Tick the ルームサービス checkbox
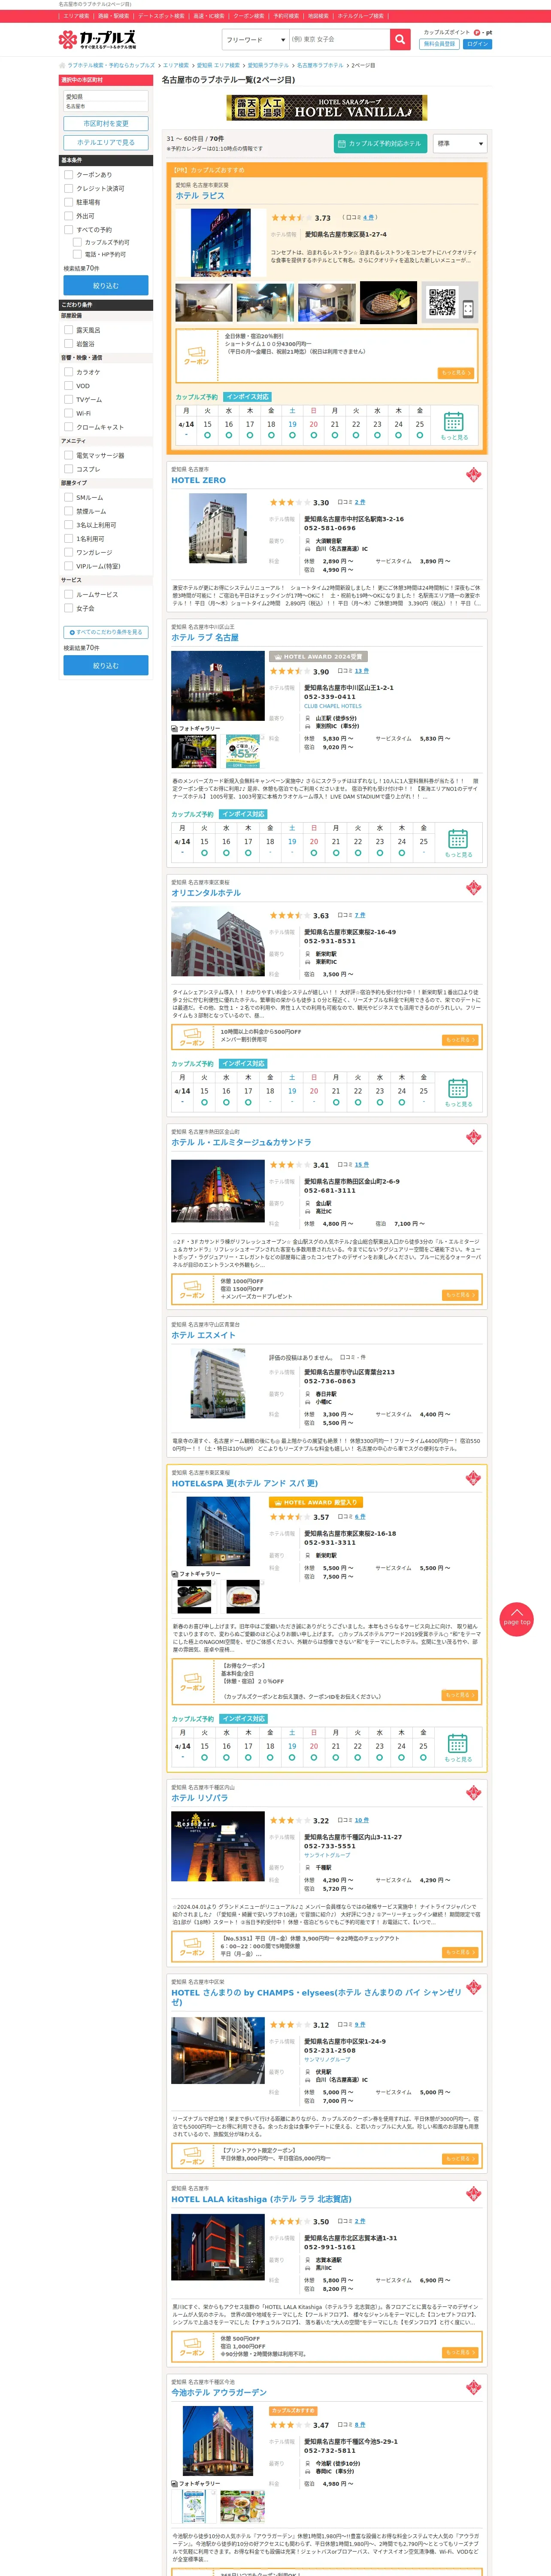 tap(69, 594)
